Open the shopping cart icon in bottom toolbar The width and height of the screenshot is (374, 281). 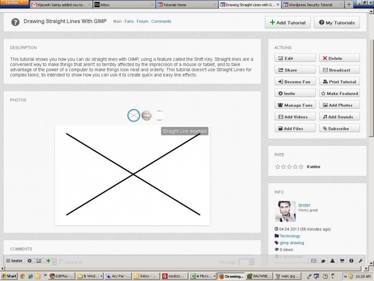click(x=342, y=261)
